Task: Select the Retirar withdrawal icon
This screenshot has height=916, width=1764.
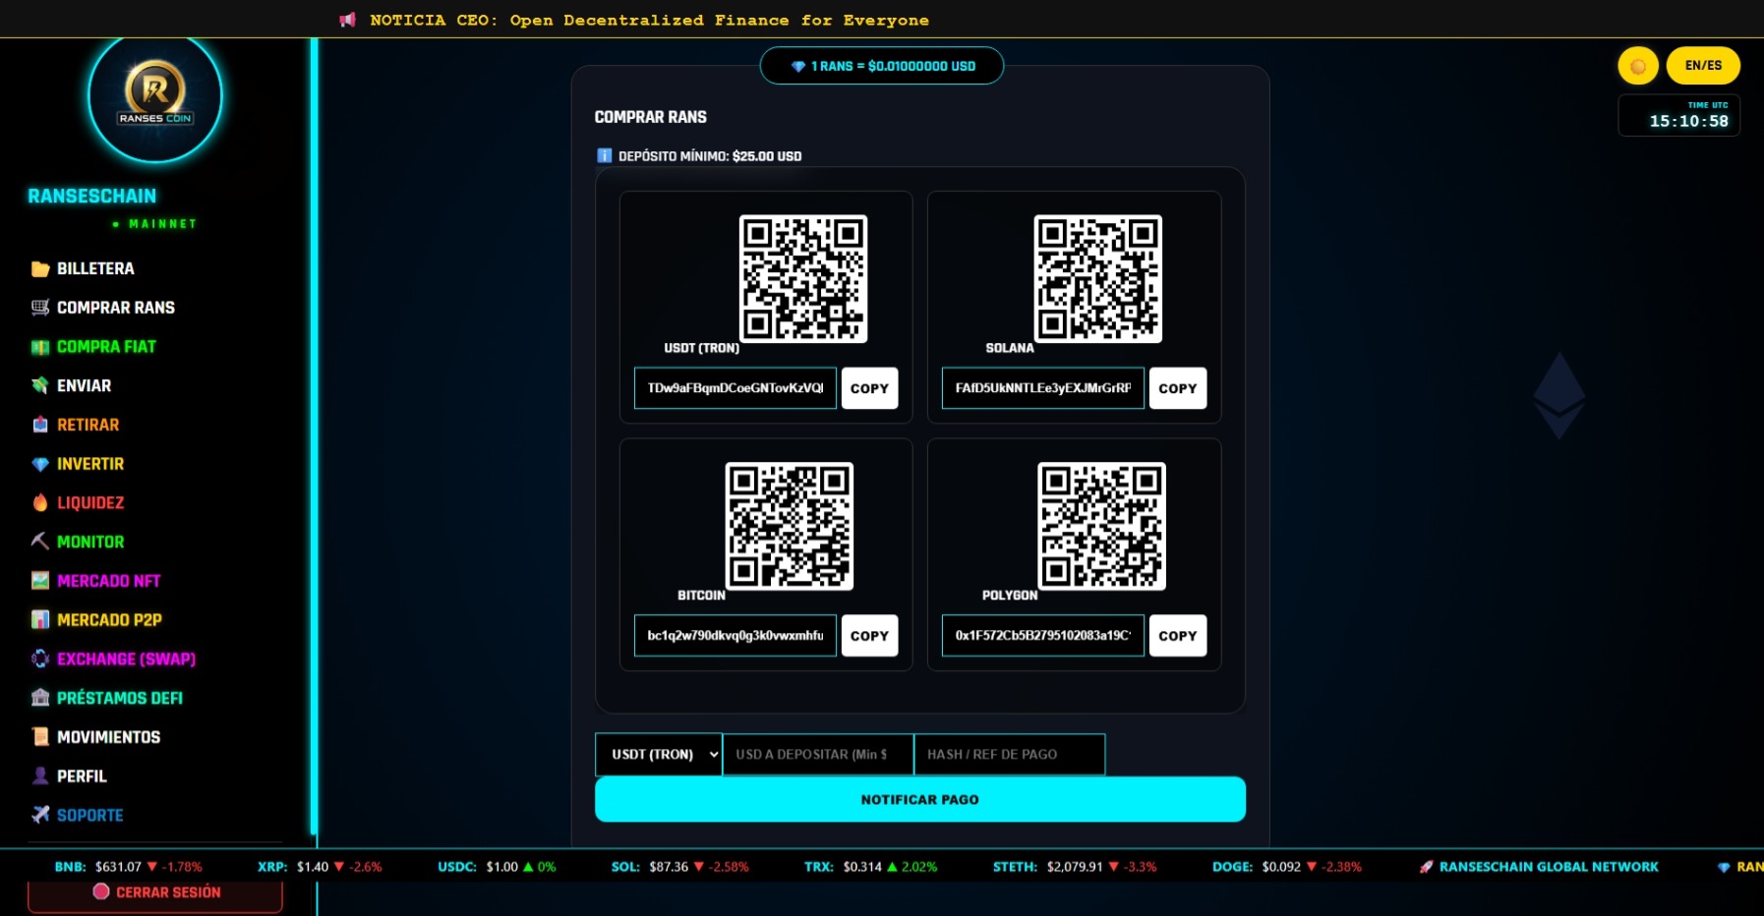Action: pyautogui.click(x=39, y=425)
